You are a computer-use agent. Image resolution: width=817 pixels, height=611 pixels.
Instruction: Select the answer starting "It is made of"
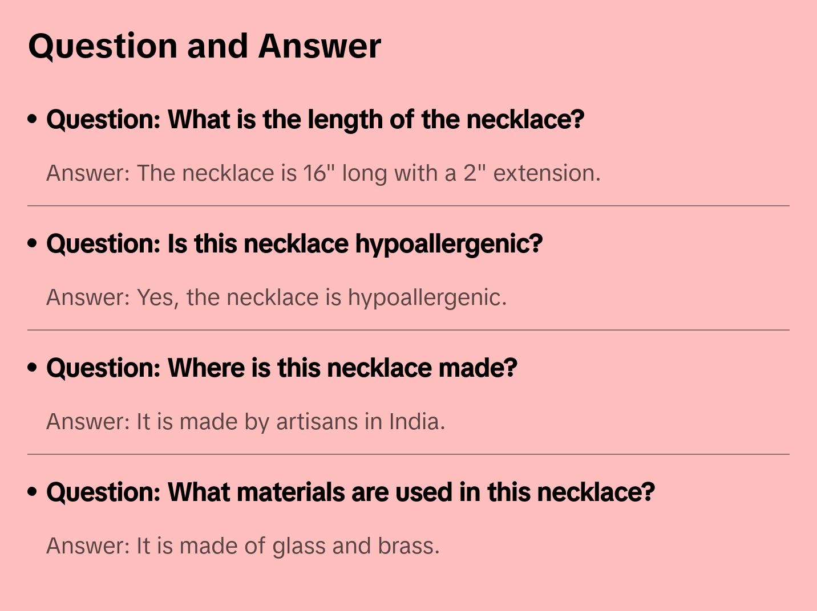coord(242,546)
